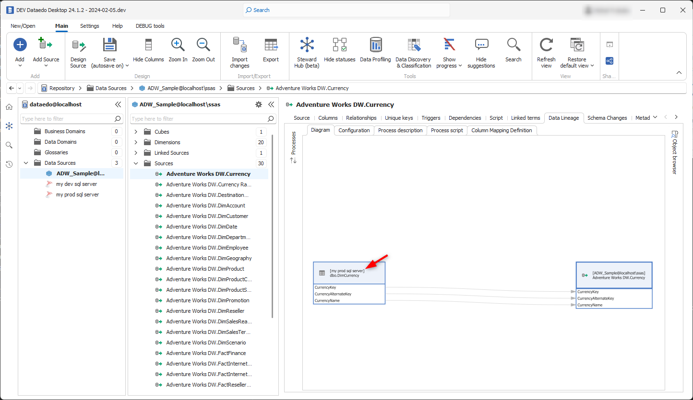Click ADW_Sample panel filter field

(x=203, y=119)
